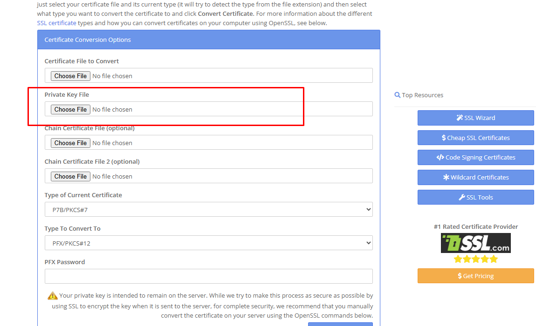Click the Type To Convert To label

pyautogui.click(x=72, y=228)
